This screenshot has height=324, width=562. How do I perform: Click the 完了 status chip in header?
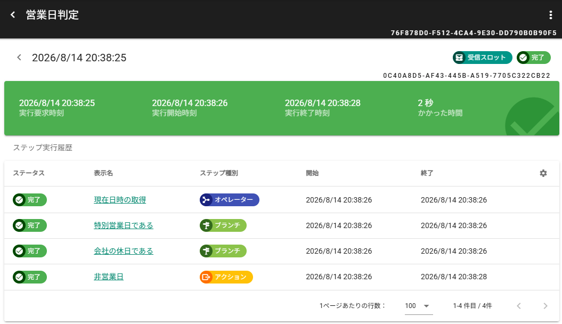[x=533, y=58]
